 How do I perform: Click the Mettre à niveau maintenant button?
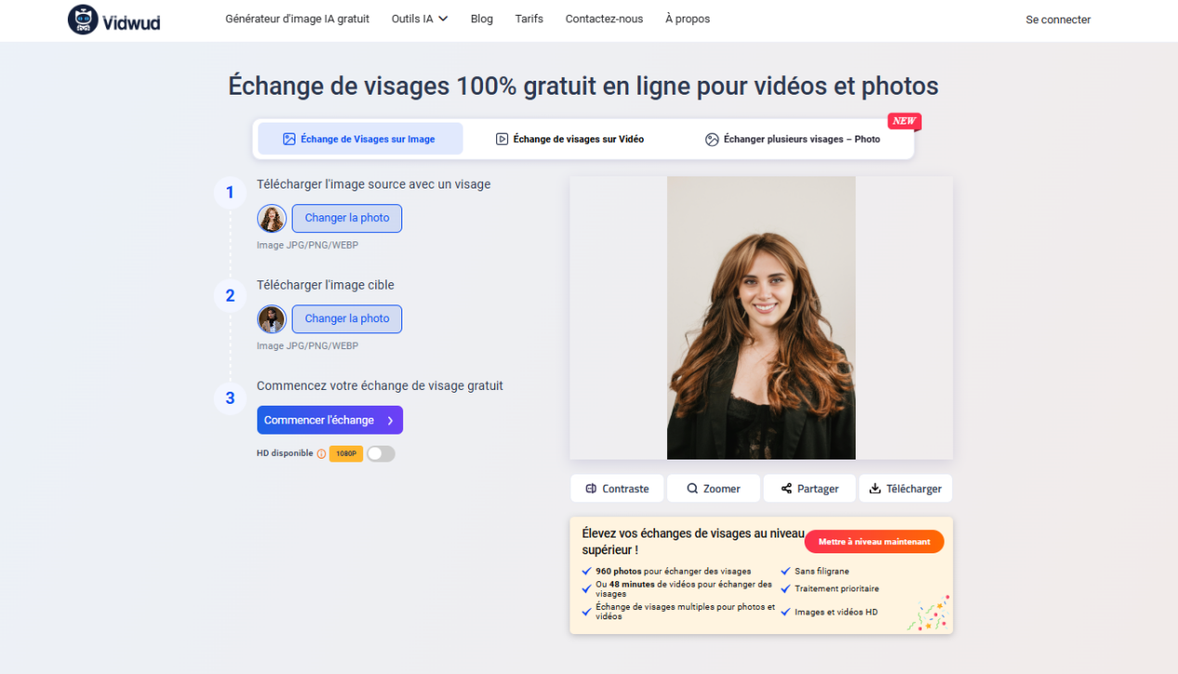[874, 541]
